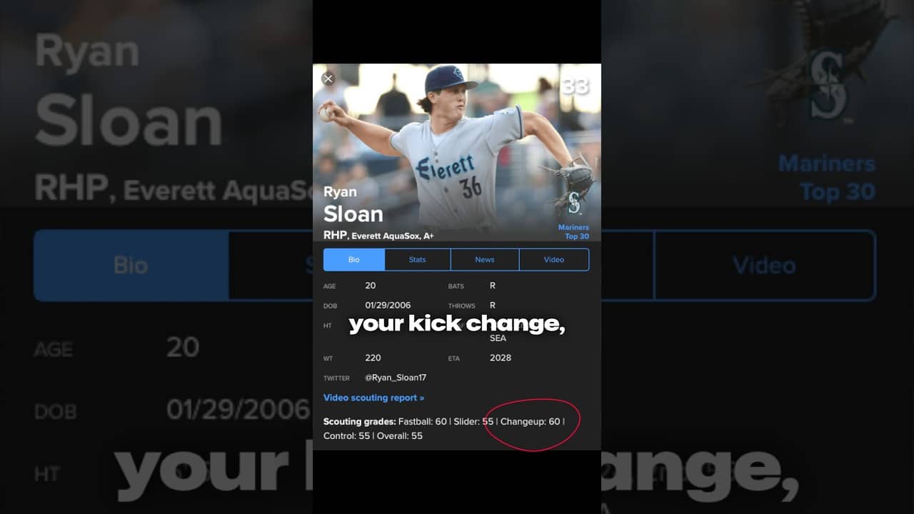Switch to the Video tab in center card
This screenshot has height=514, width=914.
[554, 260]
